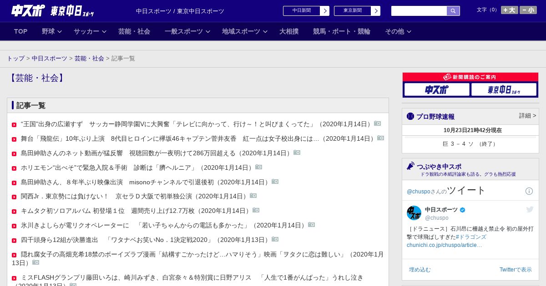The image size is (546, 286).
Task: Open the 大相撲 menu item
Action: (x=289, y=31)
